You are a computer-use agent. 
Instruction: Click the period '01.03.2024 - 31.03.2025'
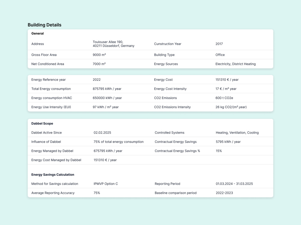tap(234, 184)
